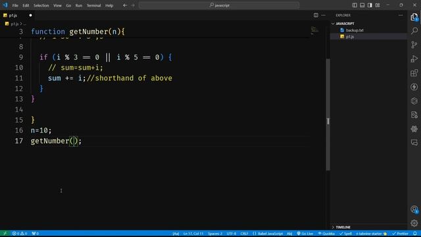Open the Run and Debug view
Viewport: 421px width, 237px height.
[x=414, y=59]
